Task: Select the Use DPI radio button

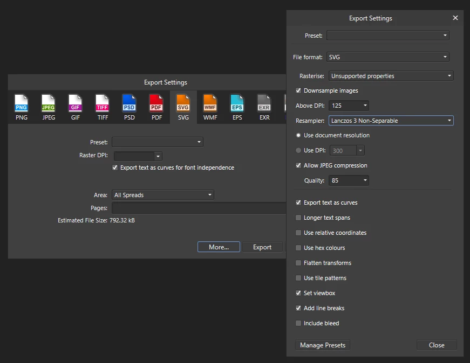Action: pyautogui.click(x=298, y=150)
